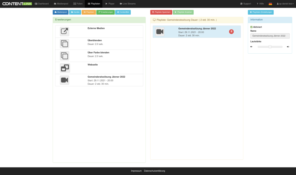Expand the ap-daniel-test user menu

[285, 4]
